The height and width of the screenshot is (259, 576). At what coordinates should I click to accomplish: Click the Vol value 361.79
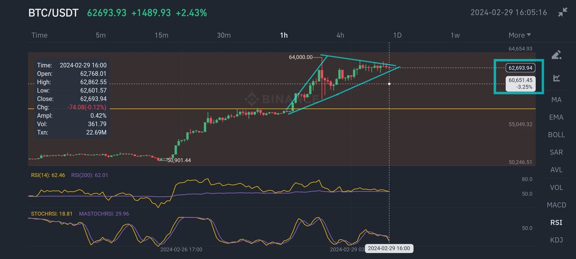(97, 124)
